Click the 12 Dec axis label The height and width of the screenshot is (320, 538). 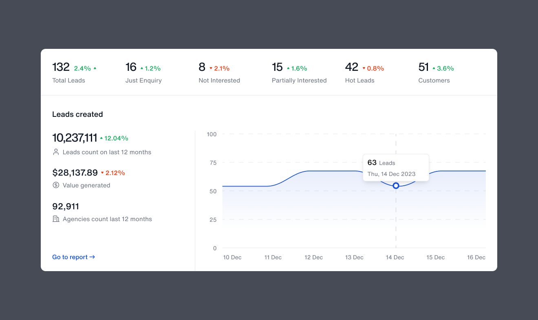coord(314,257)
